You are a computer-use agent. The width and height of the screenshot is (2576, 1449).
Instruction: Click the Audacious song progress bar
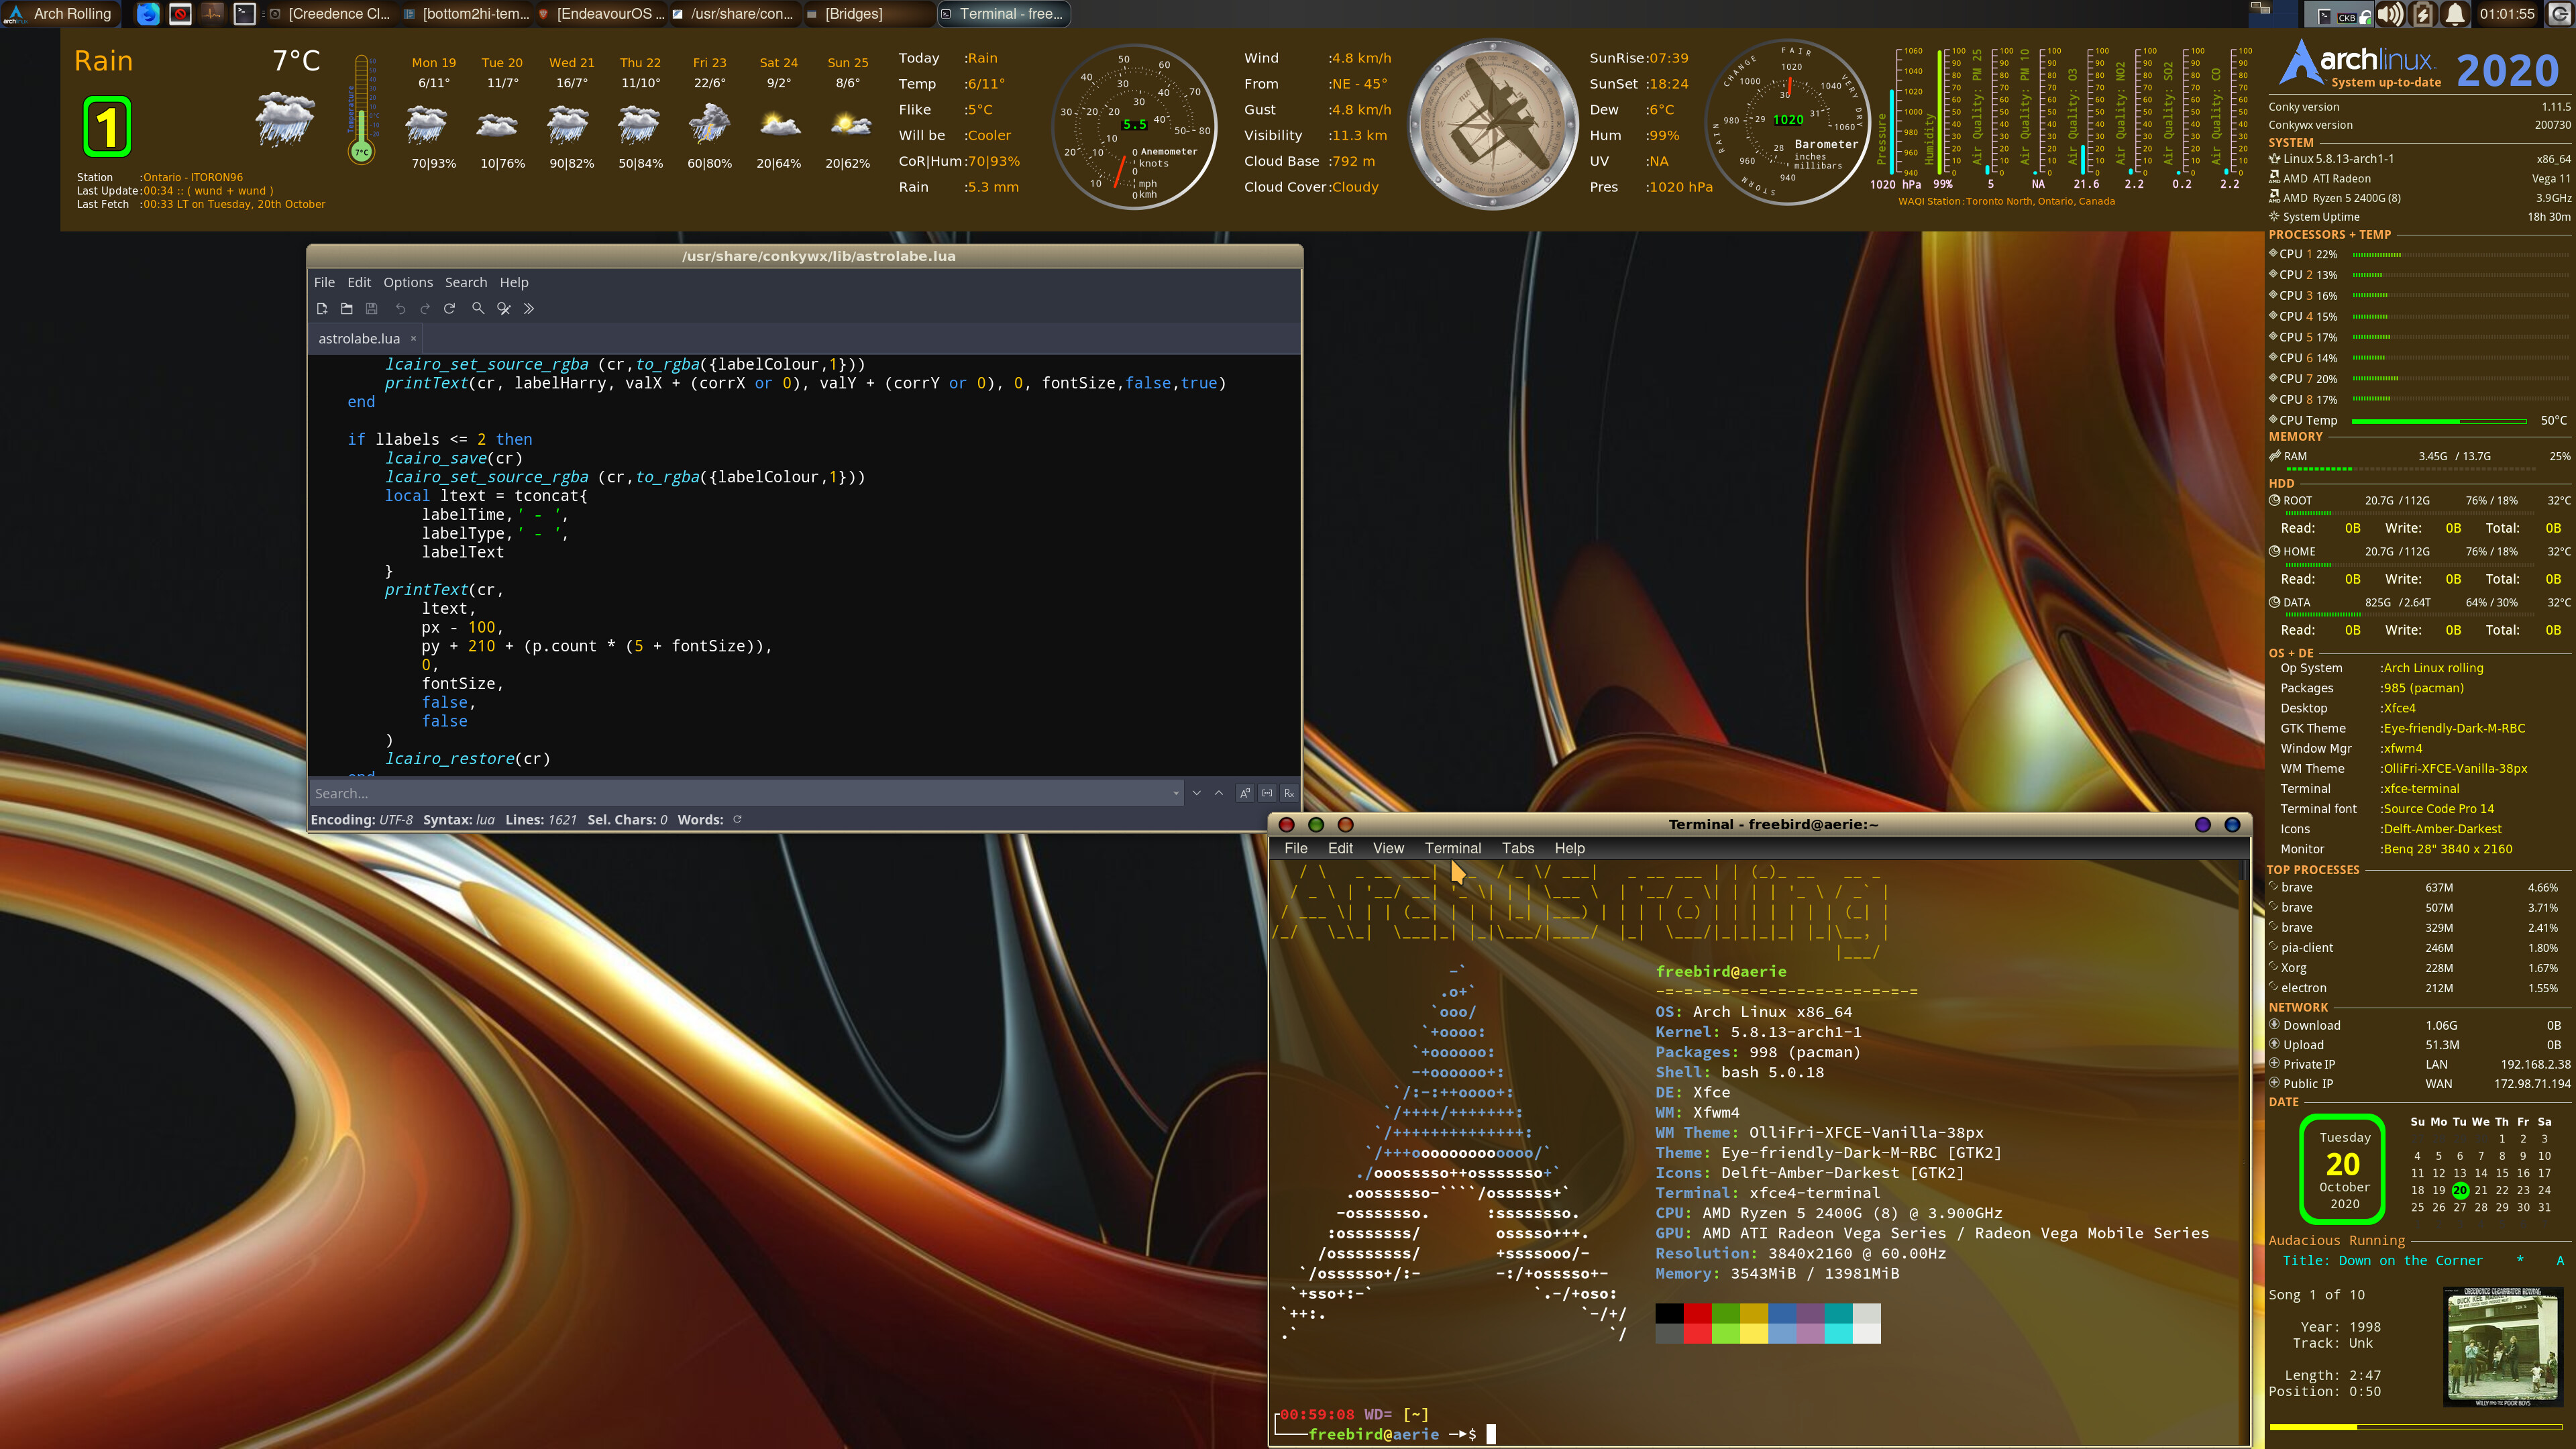[x=2416, y=1427]
